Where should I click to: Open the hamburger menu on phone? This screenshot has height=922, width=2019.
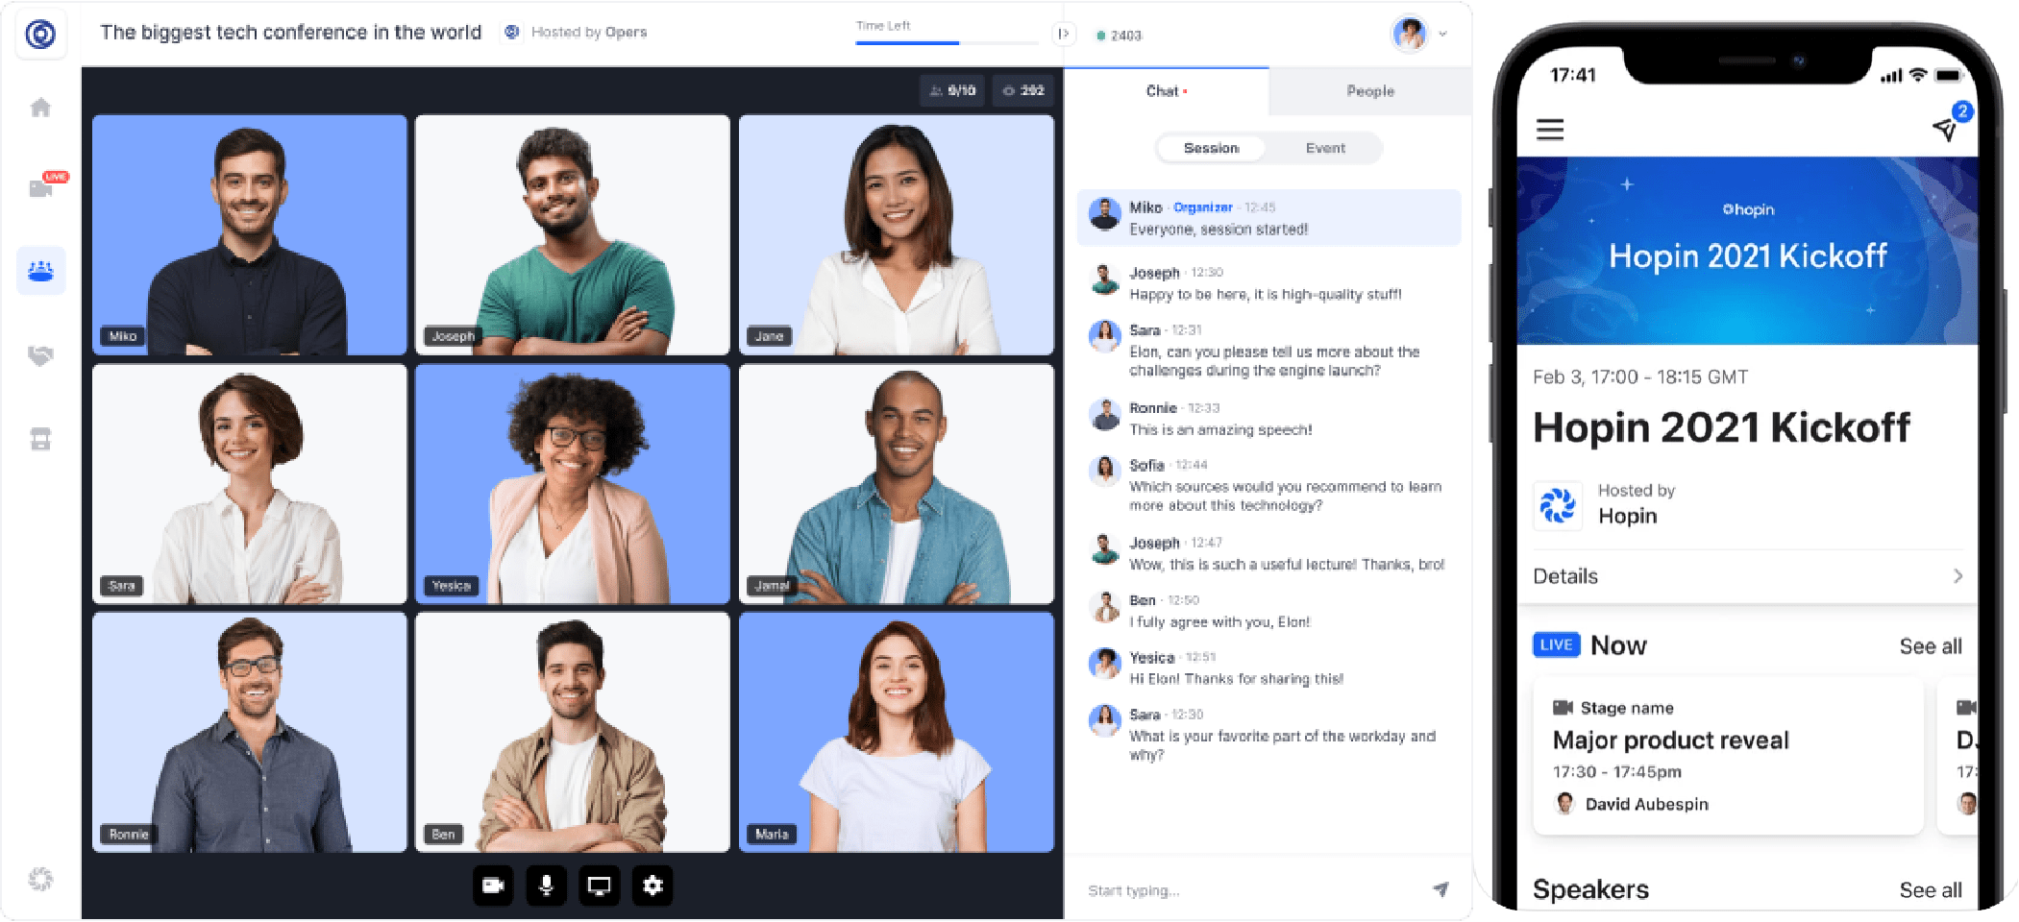(1550, 130)
